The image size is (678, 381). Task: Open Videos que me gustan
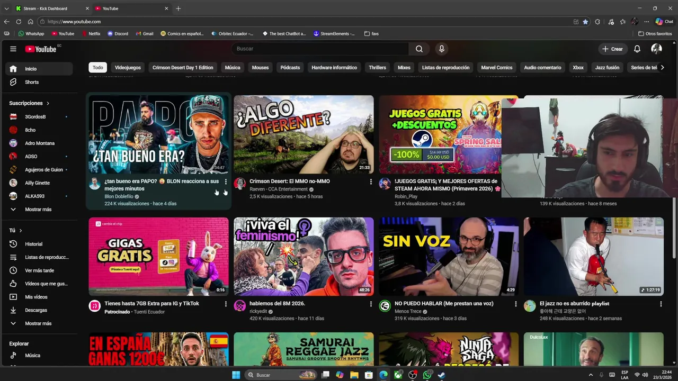click(39, 284)
